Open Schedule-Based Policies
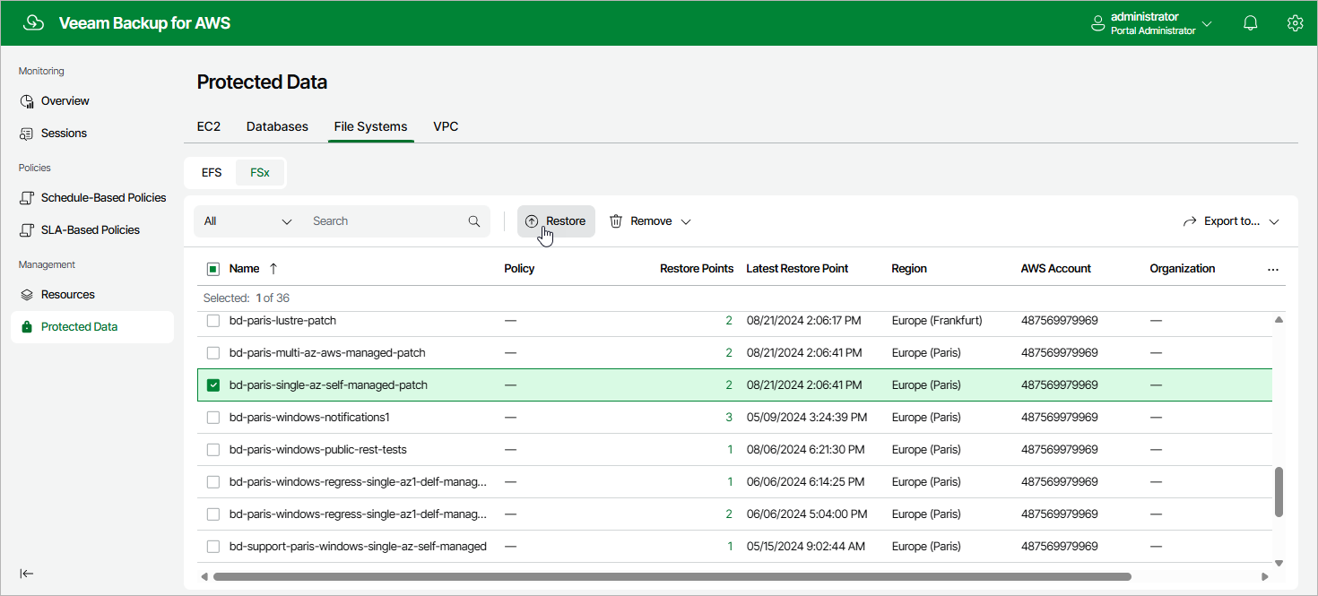 click(104, 198)
